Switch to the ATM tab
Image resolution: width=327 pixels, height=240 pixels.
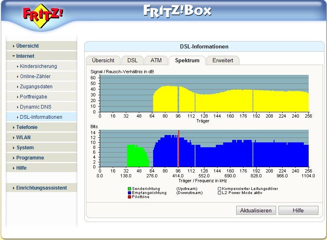click(156, 61)
